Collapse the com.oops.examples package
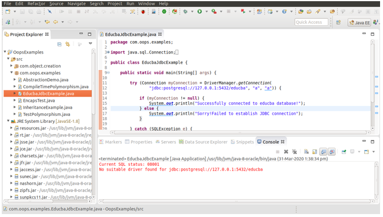Image resolution: width=383 pixels, height=217 pixels. coord(12,73)
